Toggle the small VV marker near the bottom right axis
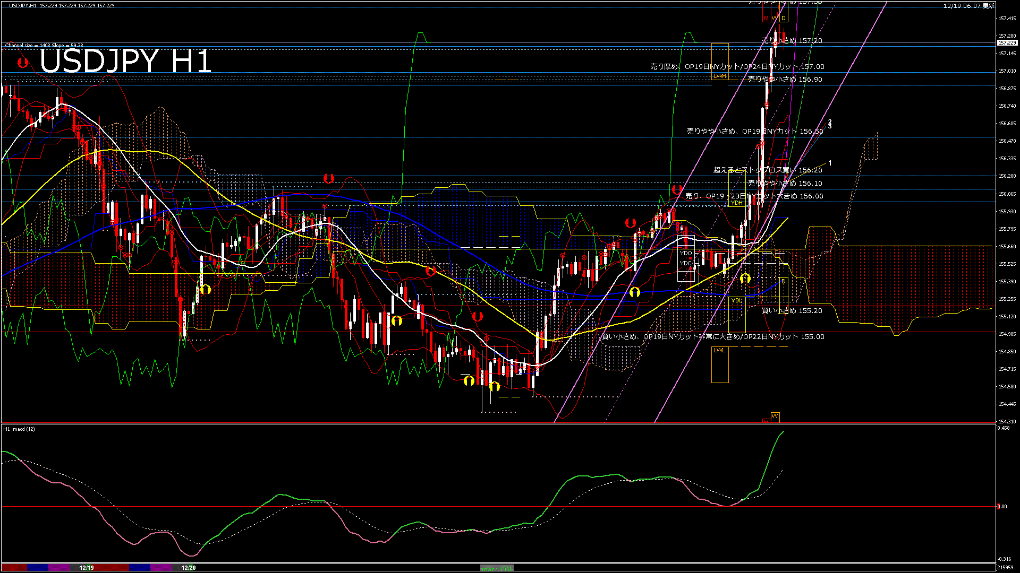Screen dimensions: 1020x573 [775, 415]
